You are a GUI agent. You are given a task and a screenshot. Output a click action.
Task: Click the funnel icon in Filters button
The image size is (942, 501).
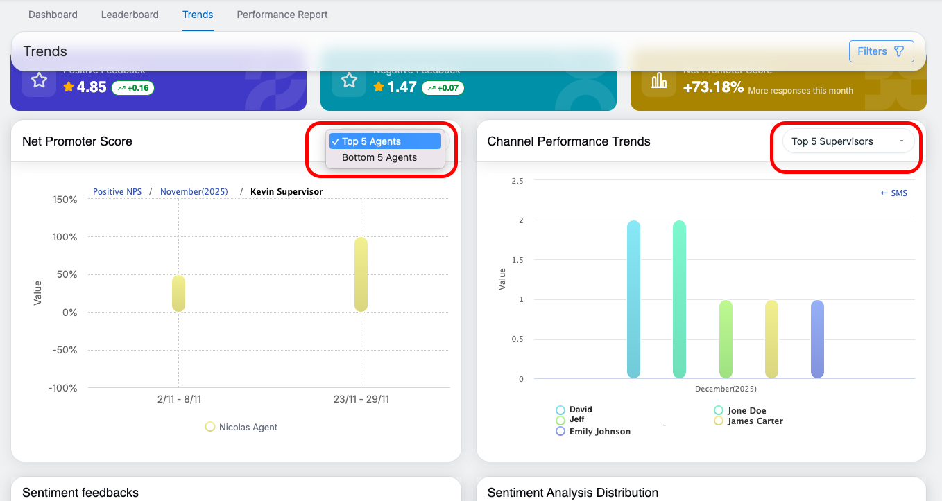(899, 51)
